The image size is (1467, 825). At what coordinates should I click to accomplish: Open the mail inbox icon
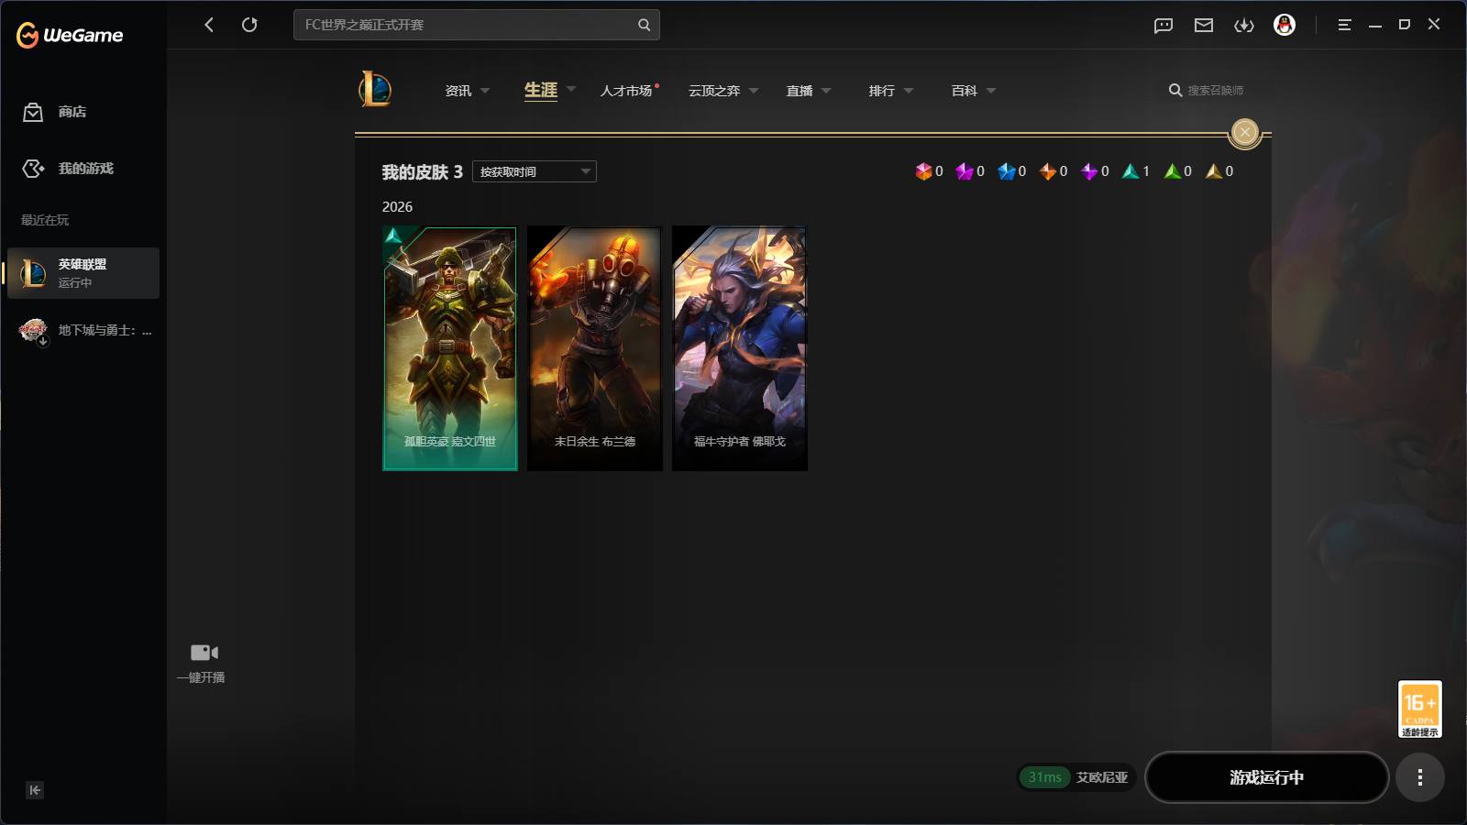1204,25
